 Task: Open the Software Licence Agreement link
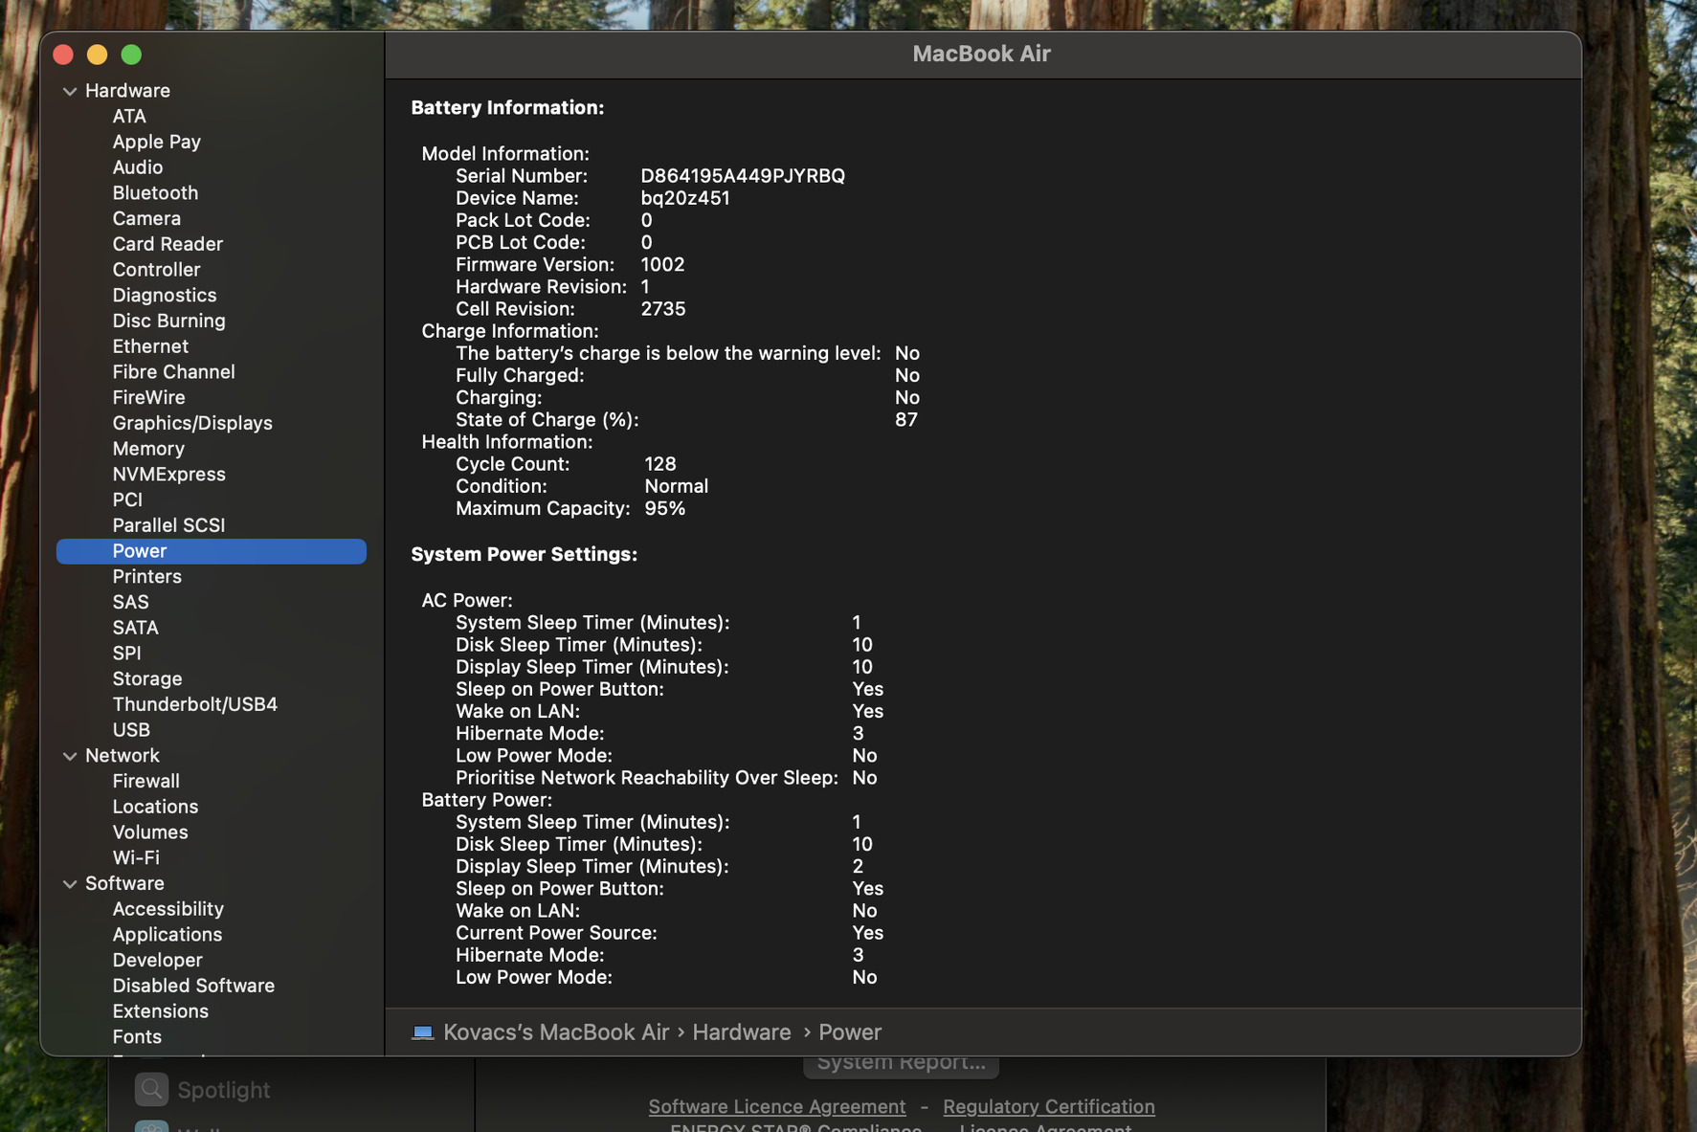coord(777,1107)
